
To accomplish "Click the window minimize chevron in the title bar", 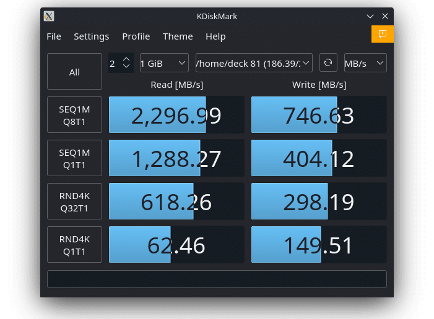I will 370,16.
